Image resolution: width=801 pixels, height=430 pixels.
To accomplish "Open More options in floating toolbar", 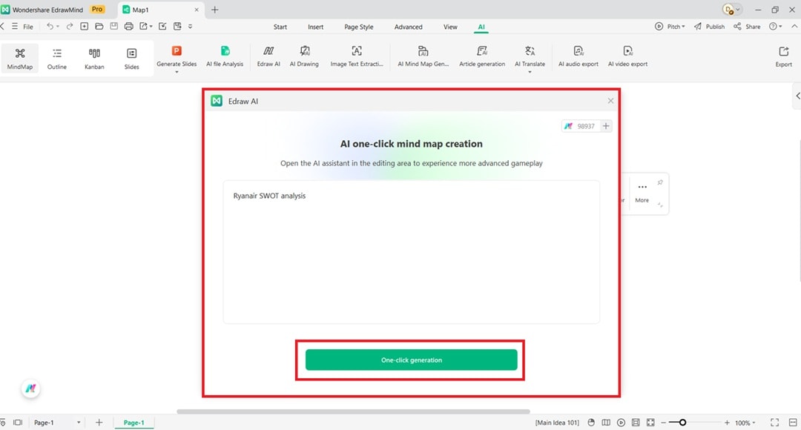I will [x=642, y=193].
